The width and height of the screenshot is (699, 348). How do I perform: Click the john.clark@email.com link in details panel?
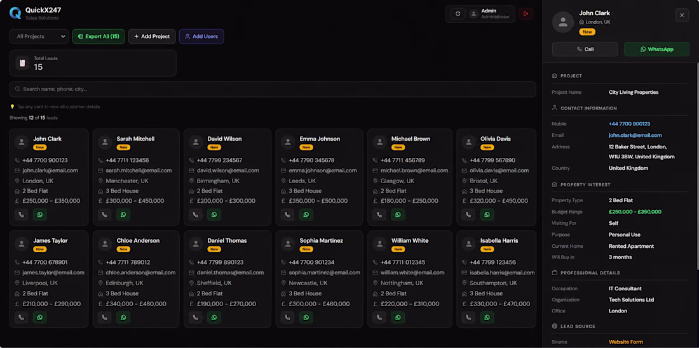(635, 135)
